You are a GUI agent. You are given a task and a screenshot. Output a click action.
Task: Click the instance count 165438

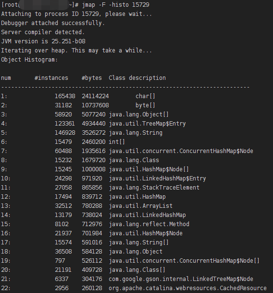65,96
